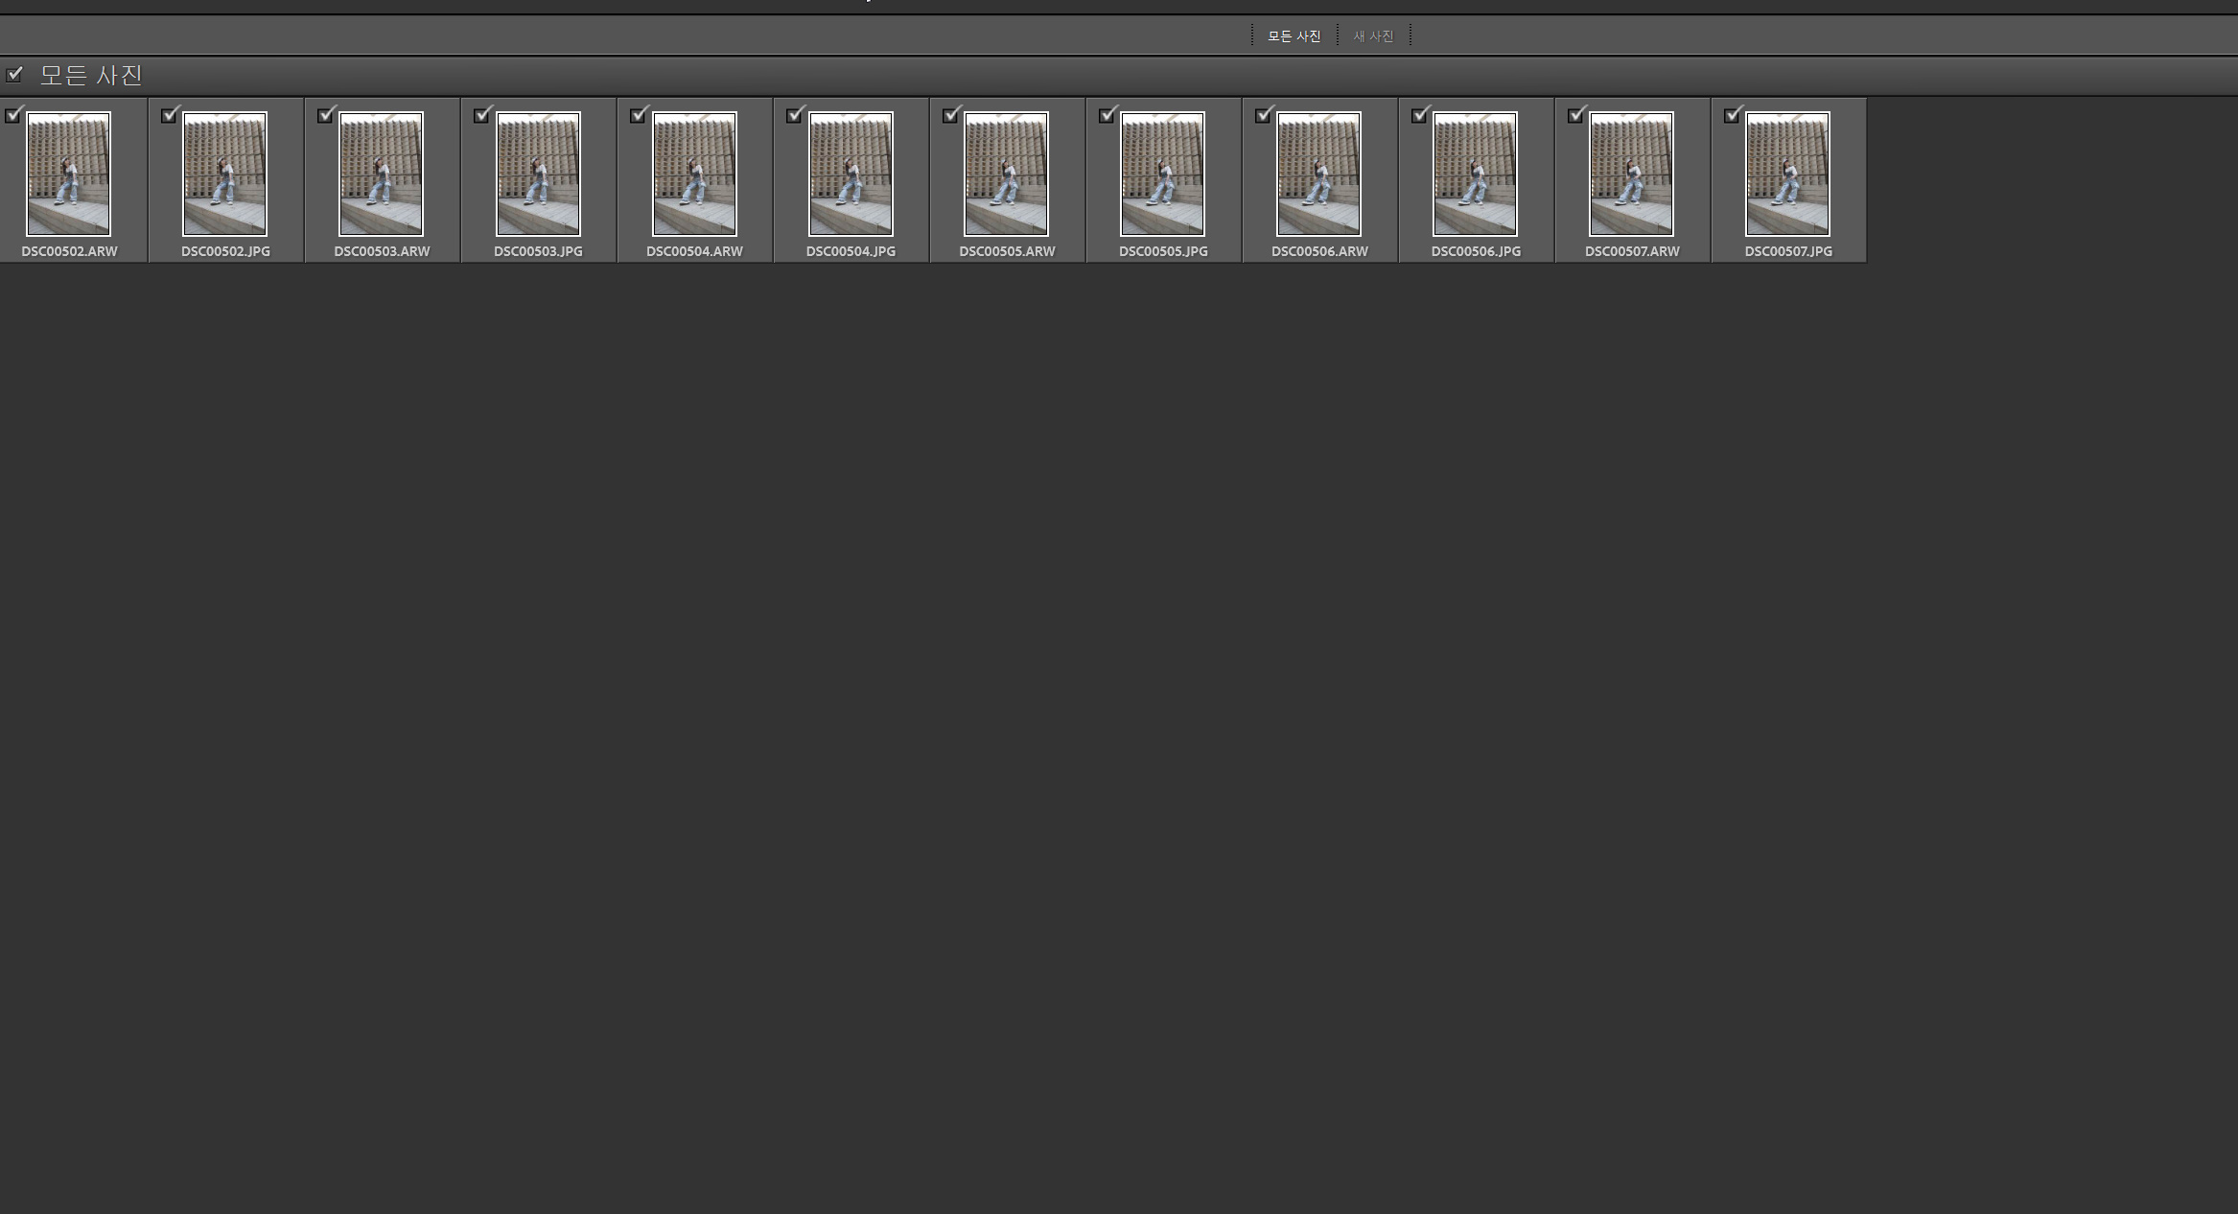Screen dimensions: 2238x1214
Task: Disable the DSC00507.JPG import checkbox
Action: (1732, 116)
